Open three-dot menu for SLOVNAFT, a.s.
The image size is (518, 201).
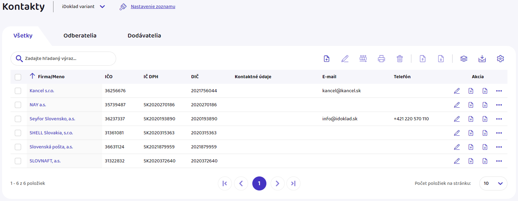pos(499,161)
